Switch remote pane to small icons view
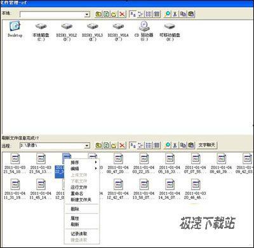254x248 pixels. [140, 146]
